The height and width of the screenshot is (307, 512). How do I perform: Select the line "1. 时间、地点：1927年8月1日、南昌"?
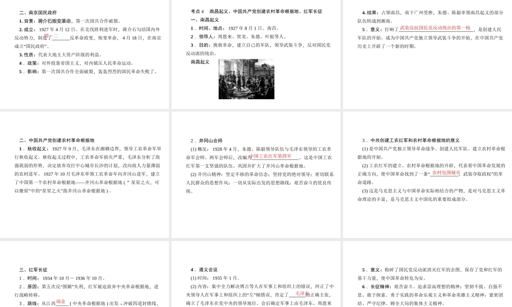(234, 28)
